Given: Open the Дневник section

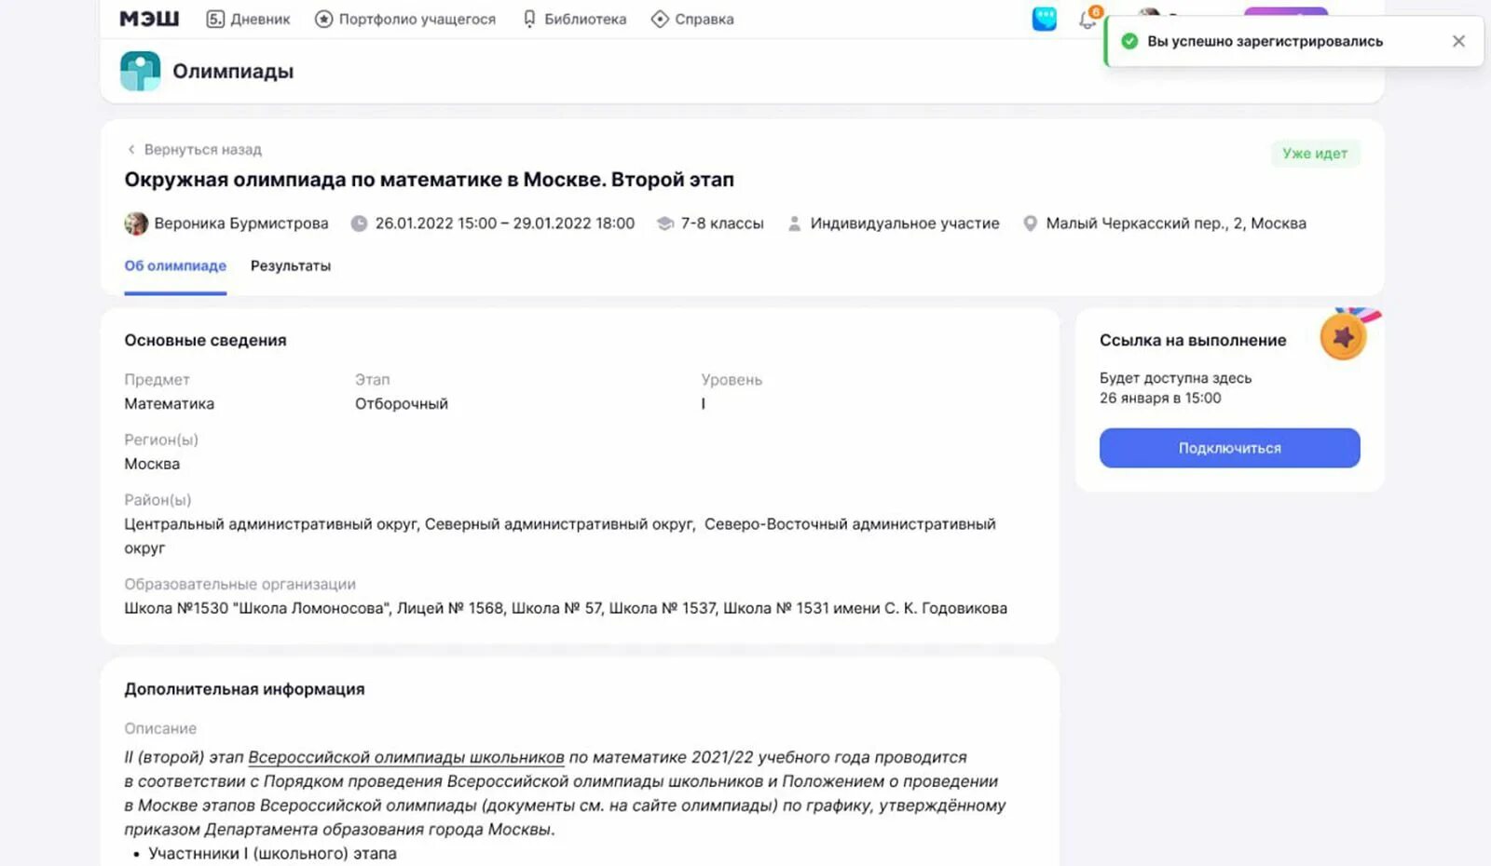Looking at the screenshot, I should pos(248,19).
